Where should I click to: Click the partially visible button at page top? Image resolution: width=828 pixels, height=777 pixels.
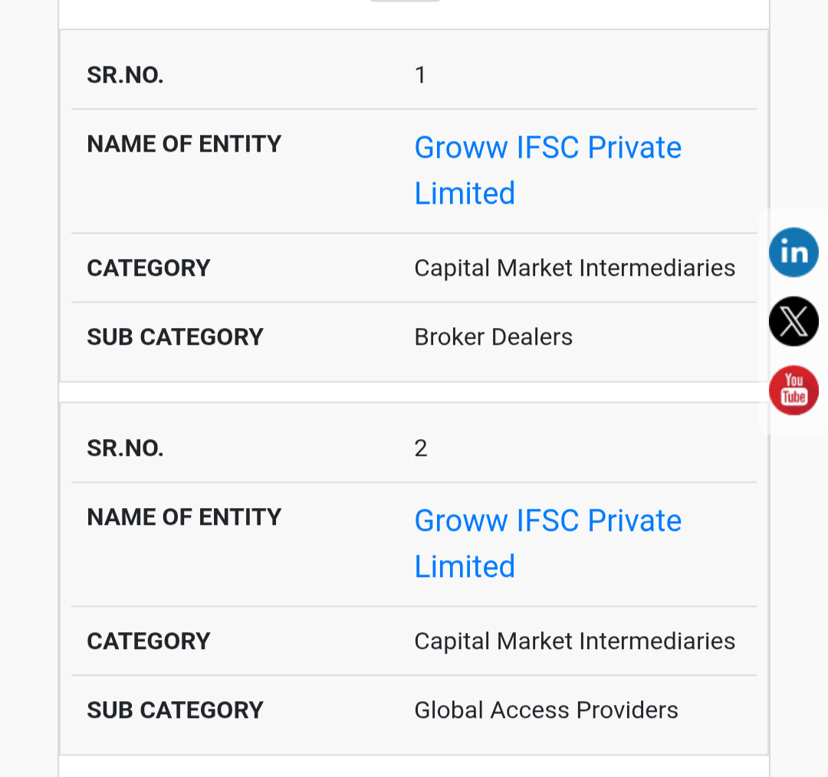(405, 1)
